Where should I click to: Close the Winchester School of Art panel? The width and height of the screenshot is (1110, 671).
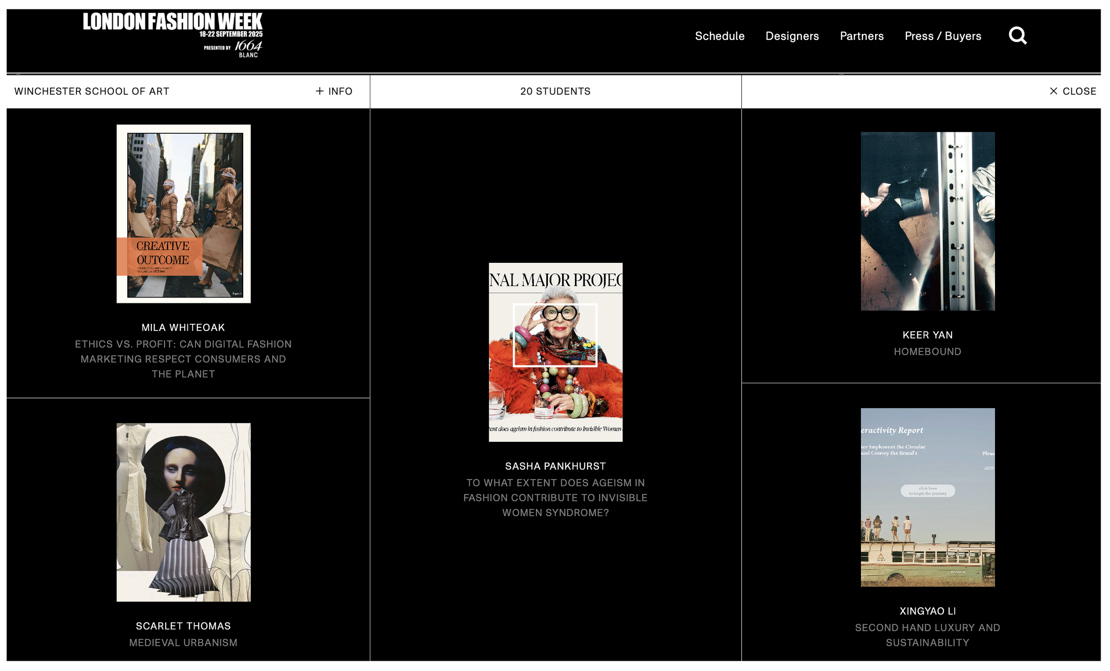1073,91
